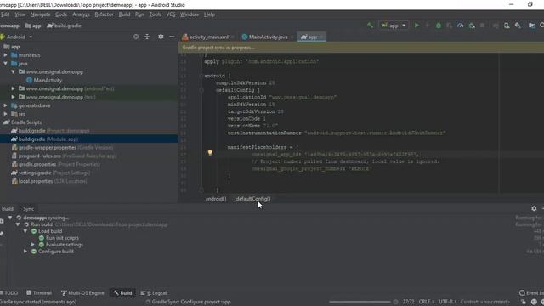
Task: Select settings.gradle file
Action: click(50, 173)
